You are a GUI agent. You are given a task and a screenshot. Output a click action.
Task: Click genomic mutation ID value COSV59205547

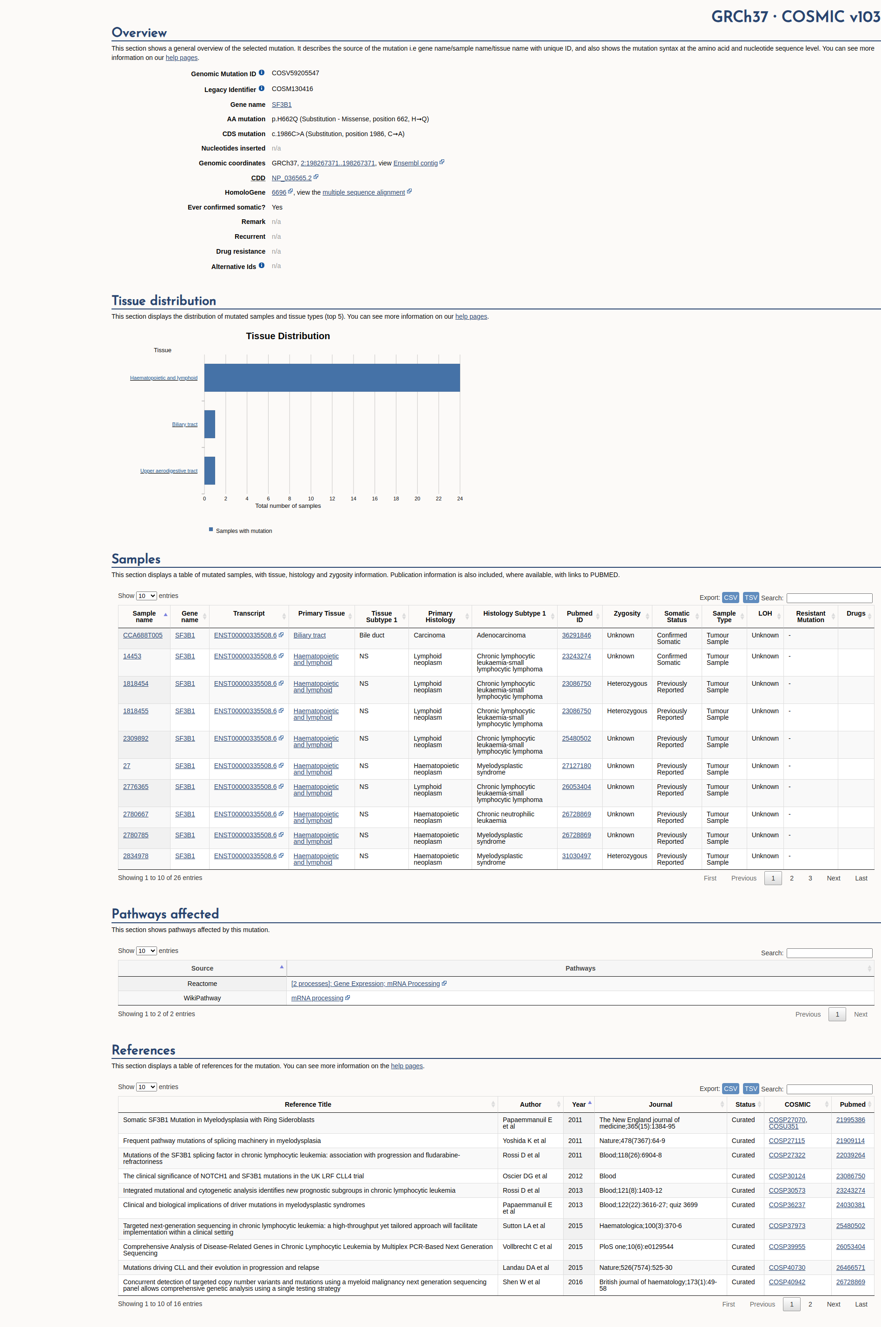296,73
